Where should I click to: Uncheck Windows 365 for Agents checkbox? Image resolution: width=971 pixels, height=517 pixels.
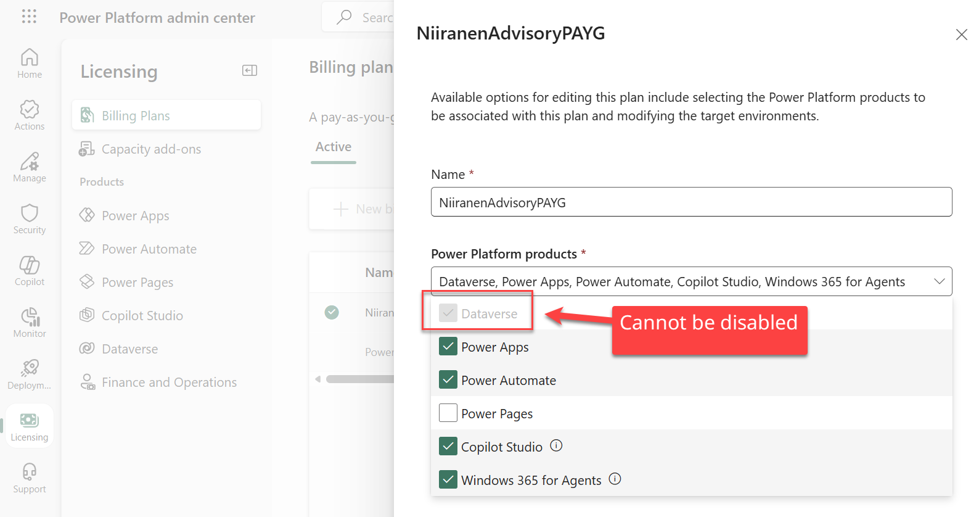(x=448, y=479)
